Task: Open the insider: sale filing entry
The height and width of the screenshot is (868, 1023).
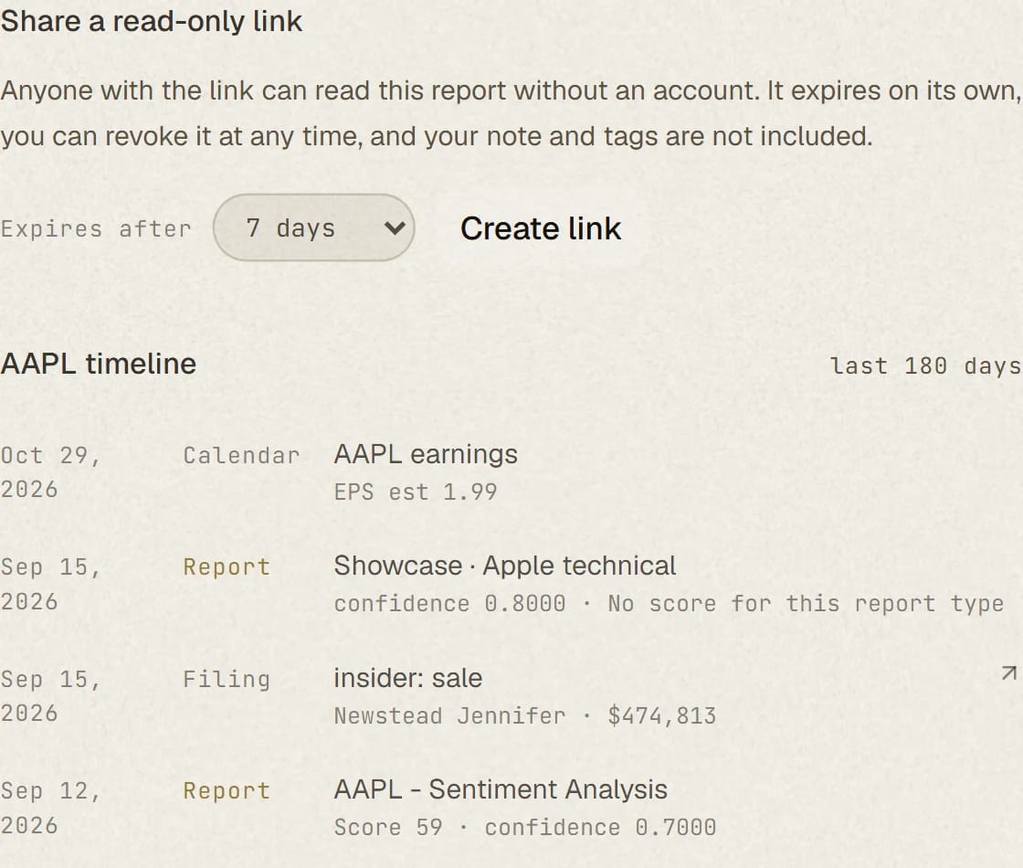Action: [x=408, y=678]
